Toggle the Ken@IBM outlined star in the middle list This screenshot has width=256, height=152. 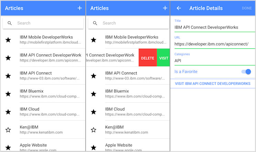94,130
